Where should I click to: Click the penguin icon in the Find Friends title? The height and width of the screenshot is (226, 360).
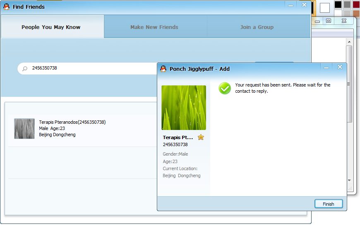tap(6, 7)
